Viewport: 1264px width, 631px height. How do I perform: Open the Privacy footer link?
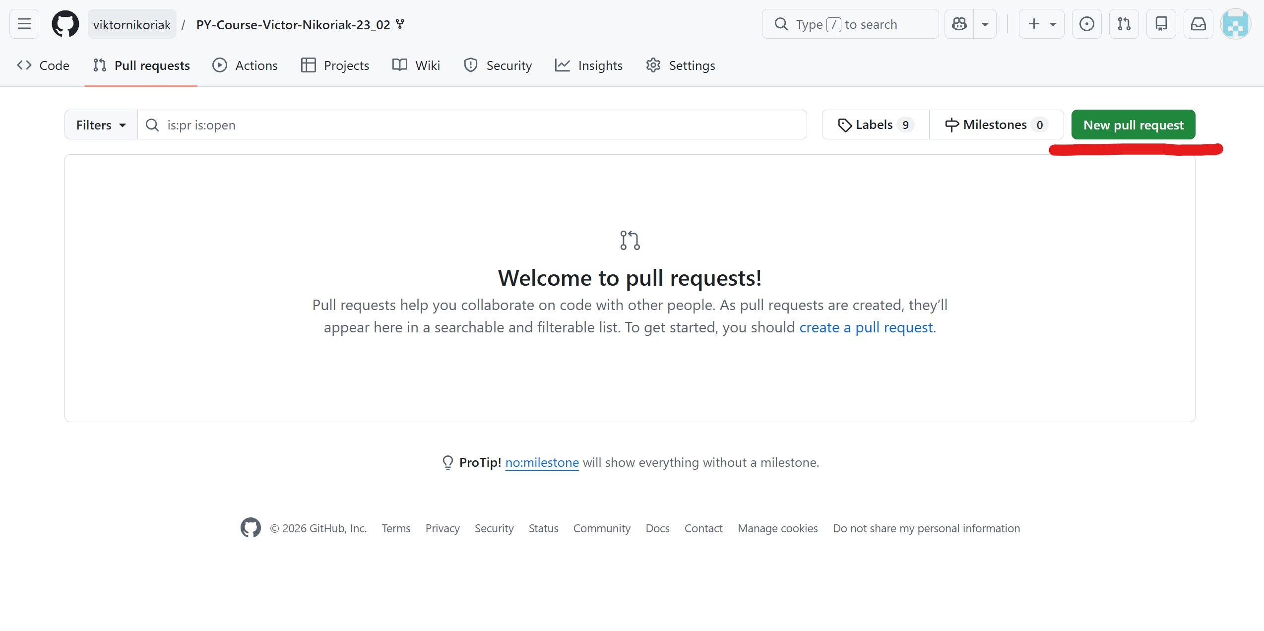442,528
